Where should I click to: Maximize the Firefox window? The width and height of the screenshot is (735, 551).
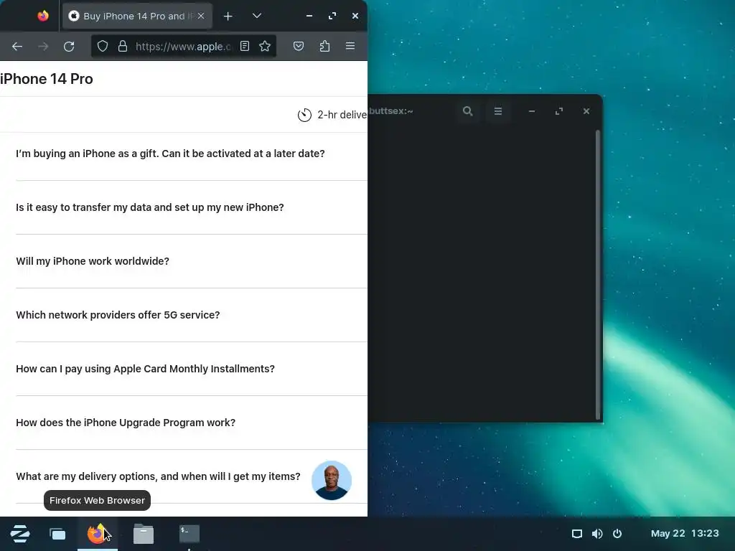tap(332, 16)
